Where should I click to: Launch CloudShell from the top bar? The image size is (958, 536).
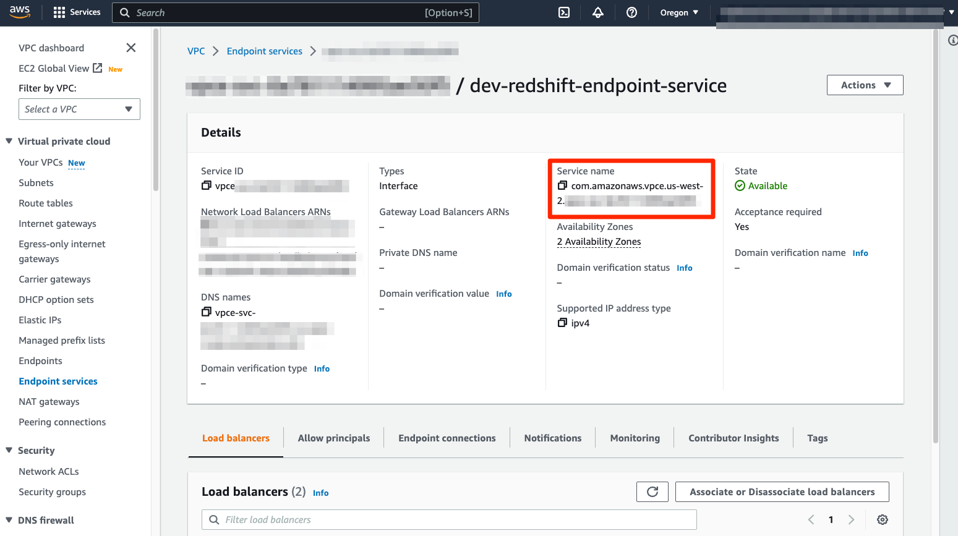point(564,12)
